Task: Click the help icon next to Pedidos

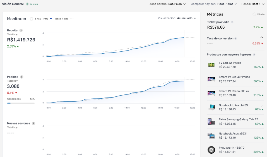Action: coord(22,77)
